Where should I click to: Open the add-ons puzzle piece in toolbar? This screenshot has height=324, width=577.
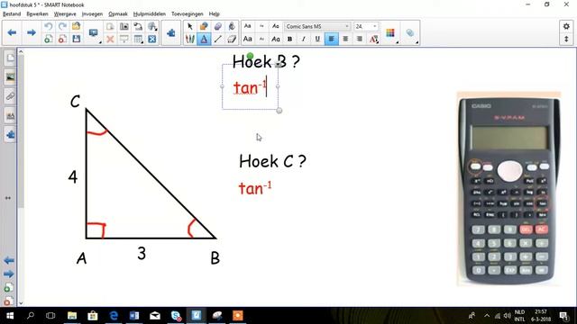(x=170, y=33)
